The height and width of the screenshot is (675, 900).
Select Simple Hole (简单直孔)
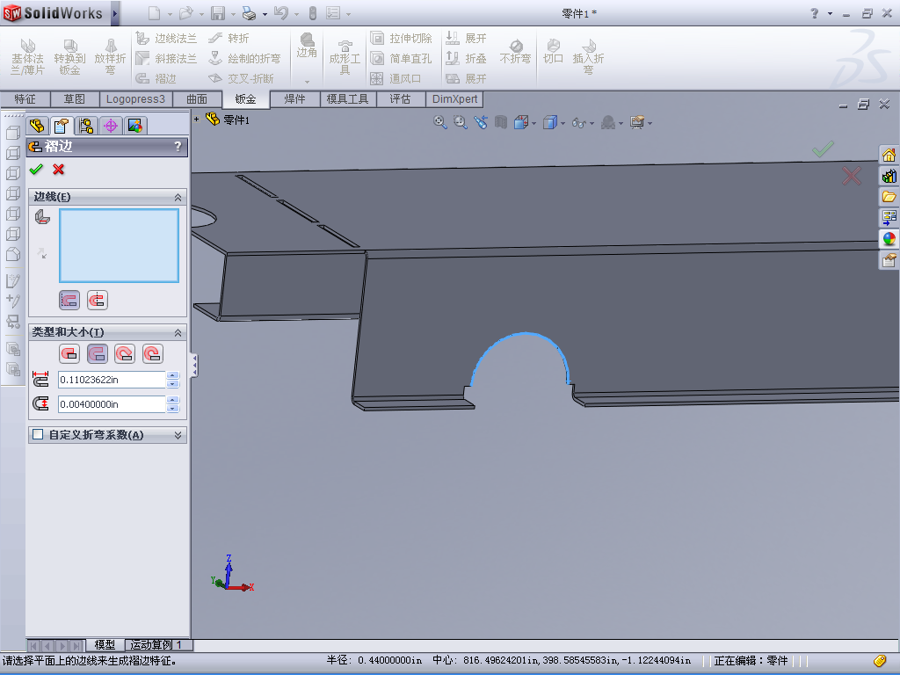(x=401, y=59)
